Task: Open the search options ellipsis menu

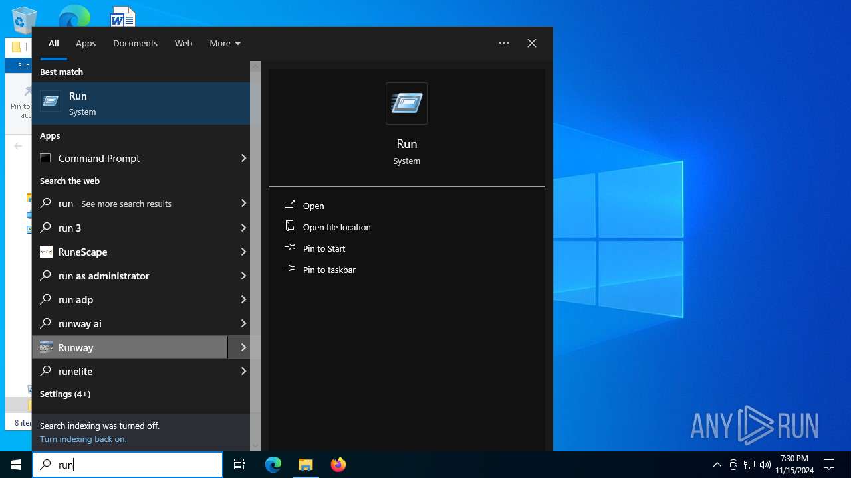Action: [504, 43]
